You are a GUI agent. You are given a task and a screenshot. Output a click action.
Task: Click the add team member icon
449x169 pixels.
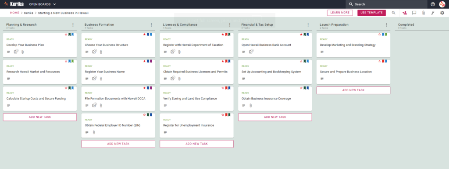(x=405, y=13)
